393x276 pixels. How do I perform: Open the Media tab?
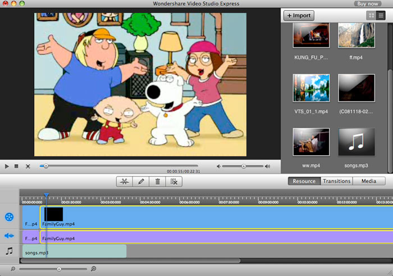point(369,181)
